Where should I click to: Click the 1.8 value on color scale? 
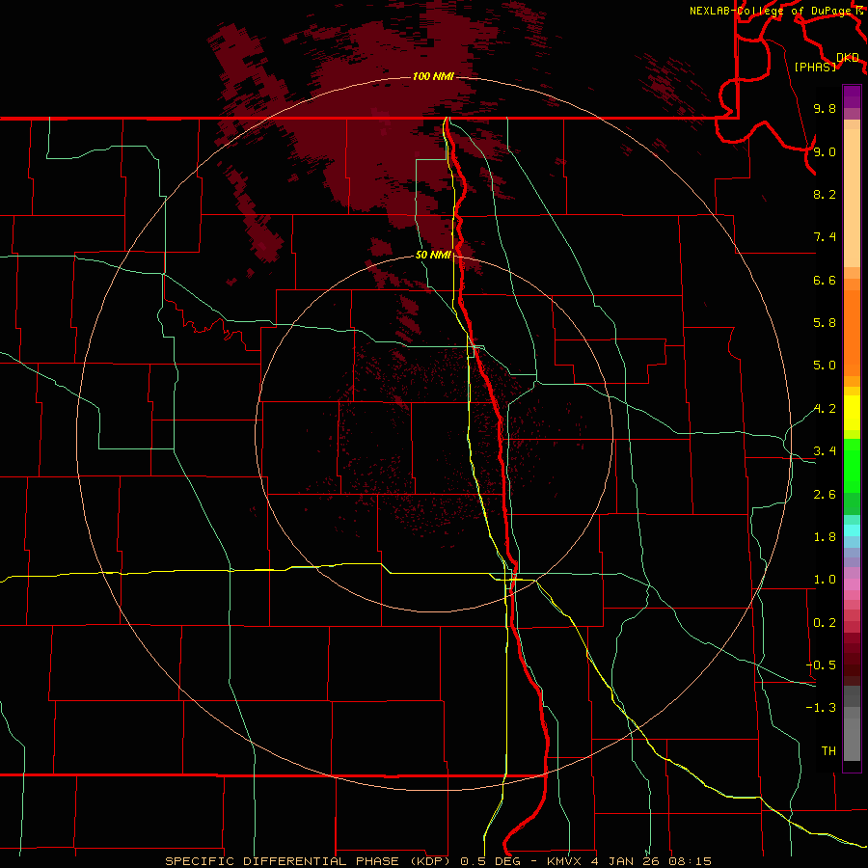point(825,537)
